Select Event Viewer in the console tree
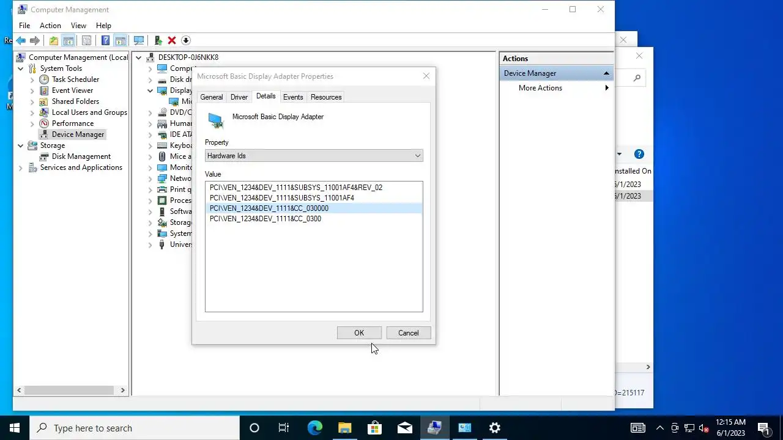 click(x=72, y=90)
